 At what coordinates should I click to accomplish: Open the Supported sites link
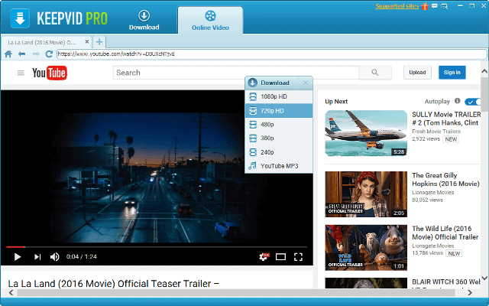tap(397, 6)
